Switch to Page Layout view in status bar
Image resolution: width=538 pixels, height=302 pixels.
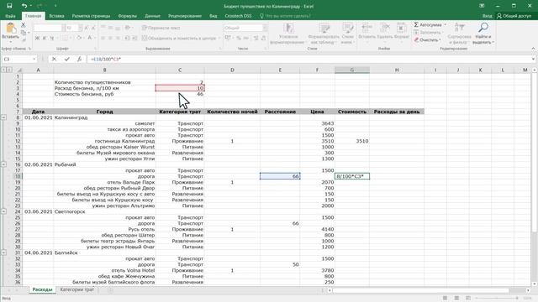click(x=456, y=299)
